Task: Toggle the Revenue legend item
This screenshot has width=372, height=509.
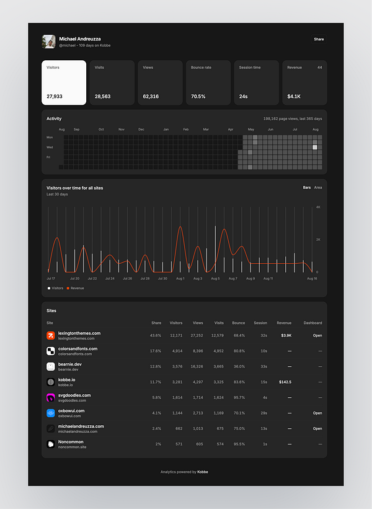Action: pyautogui.click(x=75, y=288)
